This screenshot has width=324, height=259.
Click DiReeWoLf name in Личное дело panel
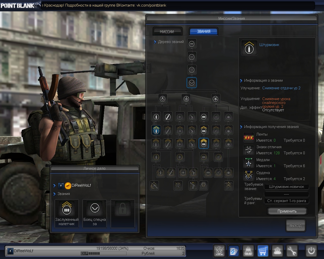[x=81, y=185]
